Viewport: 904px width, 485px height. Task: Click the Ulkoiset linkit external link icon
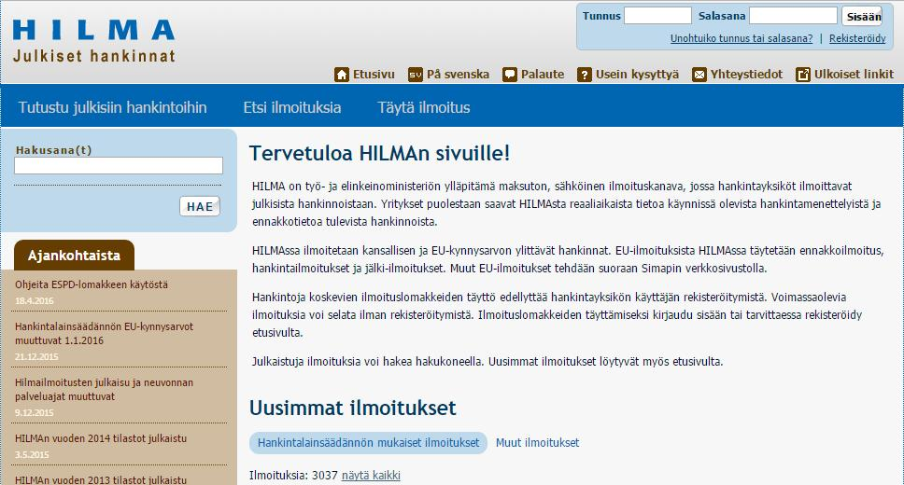coord(803,75)
